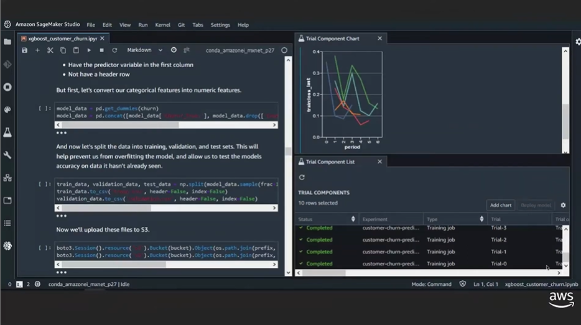The height and width of the screenshot is (325, 581).
Task: Select the Trial-1 row in trial components
Action: 429,252
